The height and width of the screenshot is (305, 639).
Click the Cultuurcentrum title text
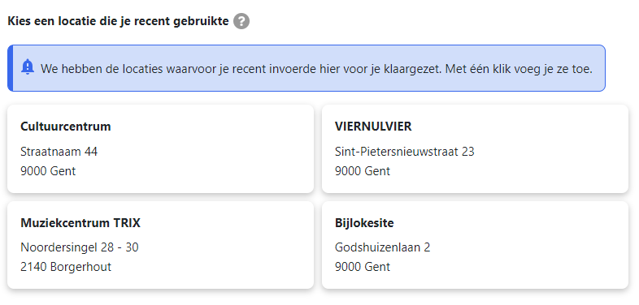[x=66, y=127]
